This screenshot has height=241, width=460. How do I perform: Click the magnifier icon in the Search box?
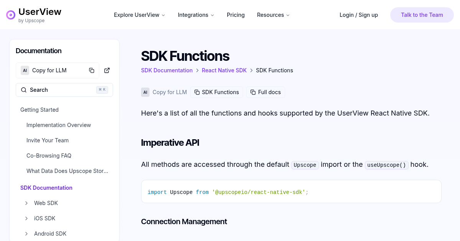click(x=24, y=90)
